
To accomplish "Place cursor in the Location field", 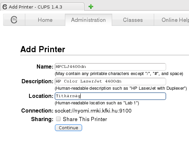I will click(x=110, y=96).
